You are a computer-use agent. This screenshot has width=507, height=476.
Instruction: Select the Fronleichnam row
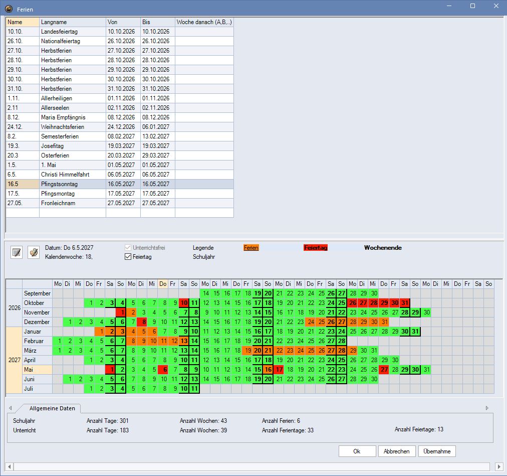120,203
